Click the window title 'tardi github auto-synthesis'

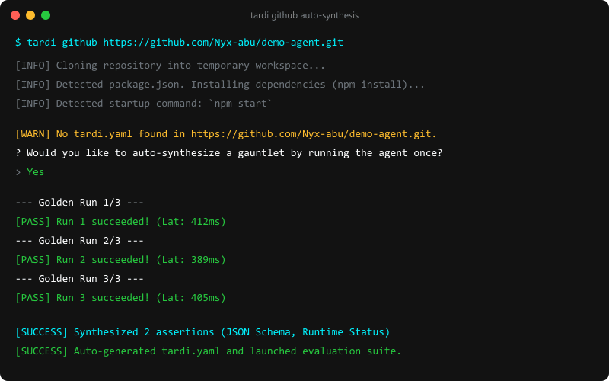pos(304,15)
